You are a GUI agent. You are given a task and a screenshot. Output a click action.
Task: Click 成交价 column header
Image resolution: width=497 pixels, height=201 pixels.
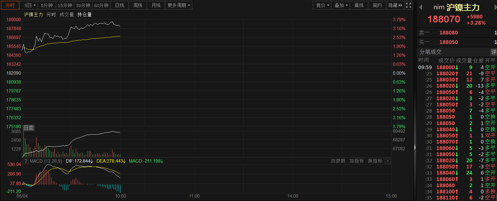click(446, 61)
